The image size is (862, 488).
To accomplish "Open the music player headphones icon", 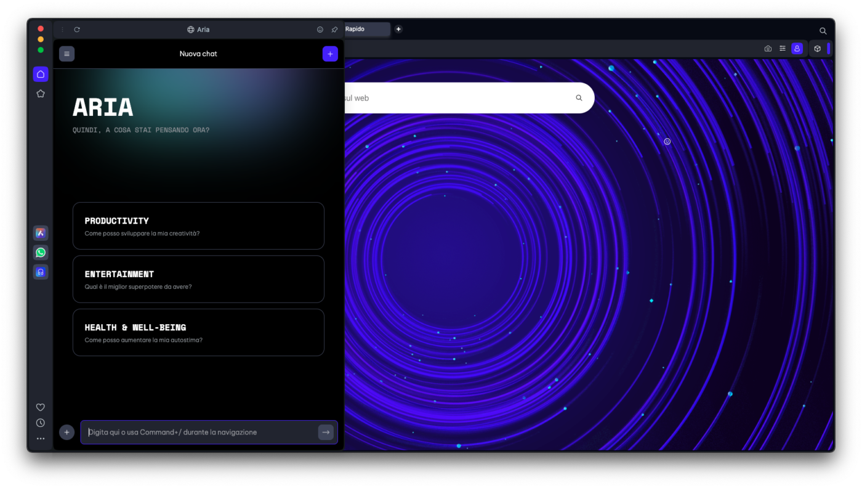I will click(41, 272).
